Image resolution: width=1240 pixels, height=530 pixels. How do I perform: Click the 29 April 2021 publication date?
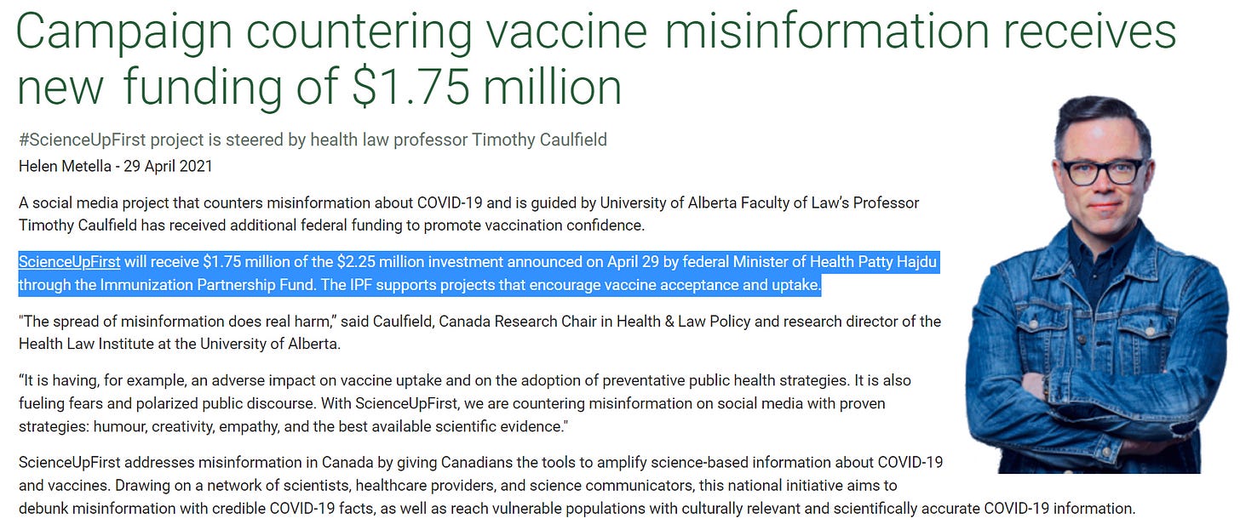[168, 166]
